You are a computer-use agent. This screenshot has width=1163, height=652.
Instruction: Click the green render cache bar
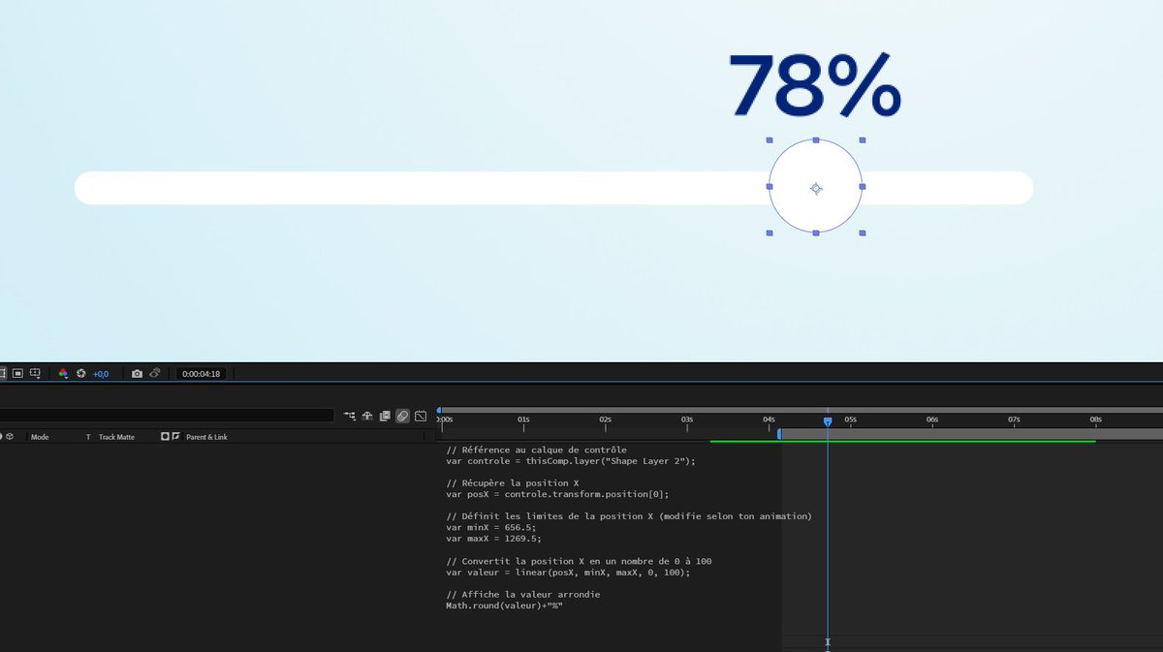tap(902, 442)
